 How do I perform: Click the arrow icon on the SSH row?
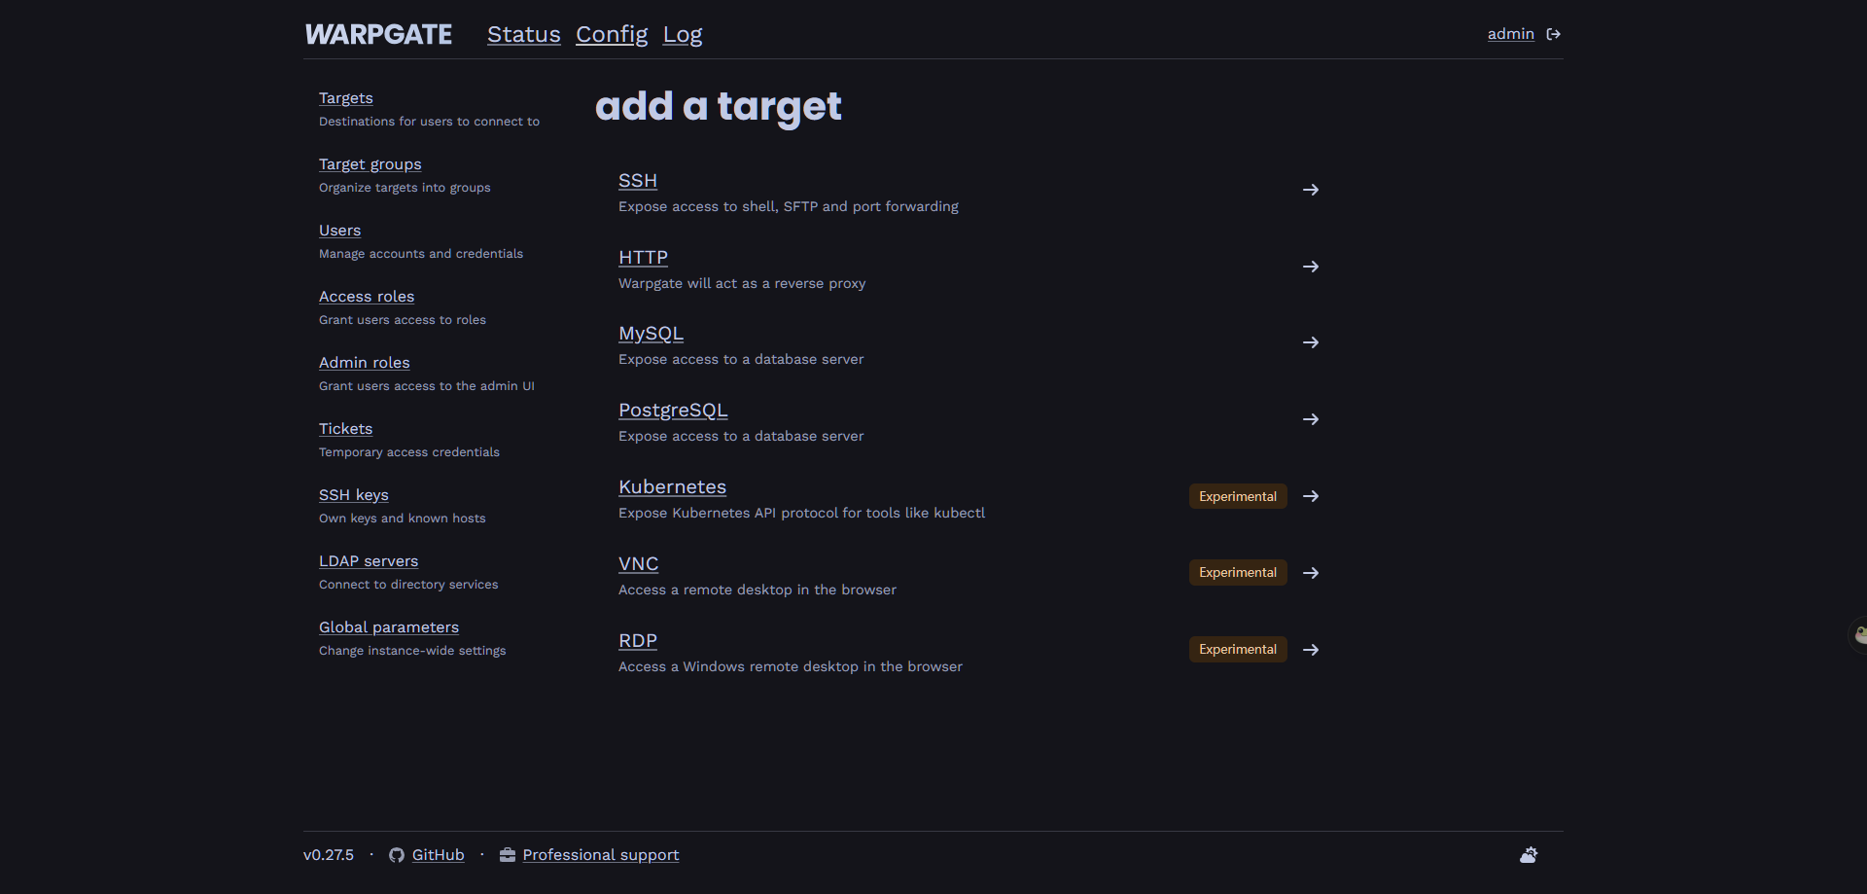pos(1311,190)
